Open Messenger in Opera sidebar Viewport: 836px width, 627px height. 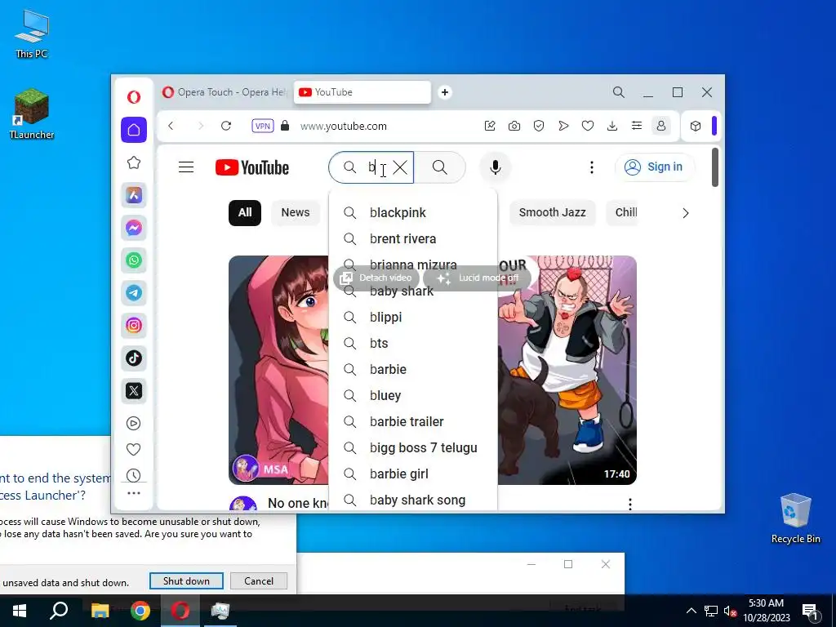134,228
